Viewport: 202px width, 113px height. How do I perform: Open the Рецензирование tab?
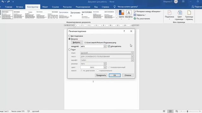tap(83, 7)
